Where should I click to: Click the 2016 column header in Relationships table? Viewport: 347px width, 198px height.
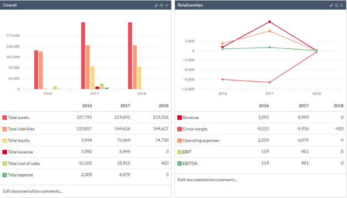pyautogui.click(x=264, y=106)
